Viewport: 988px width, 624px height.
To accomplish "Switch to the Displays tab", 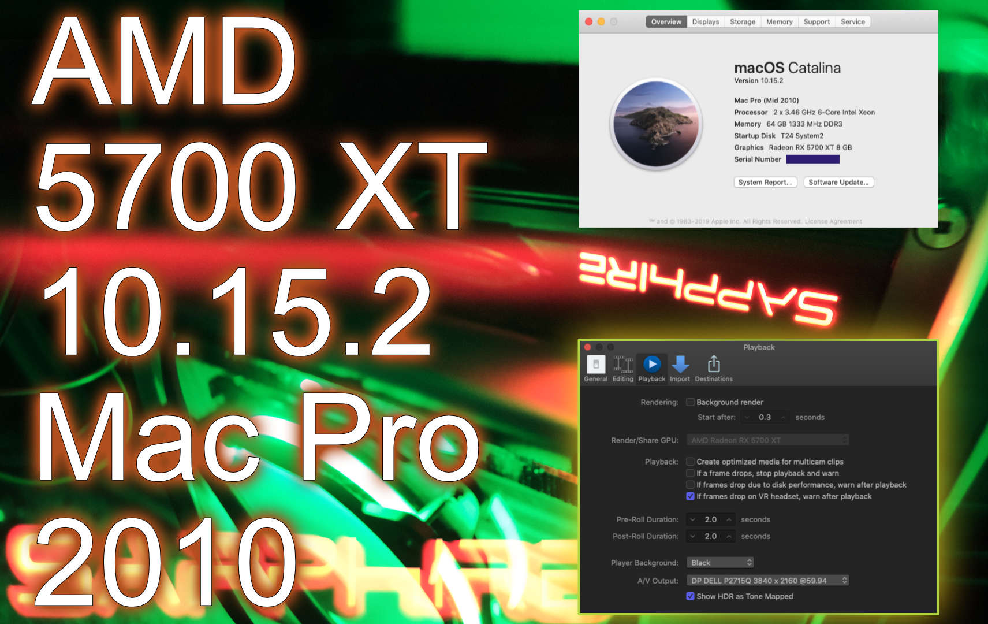I will coord(706,22).
